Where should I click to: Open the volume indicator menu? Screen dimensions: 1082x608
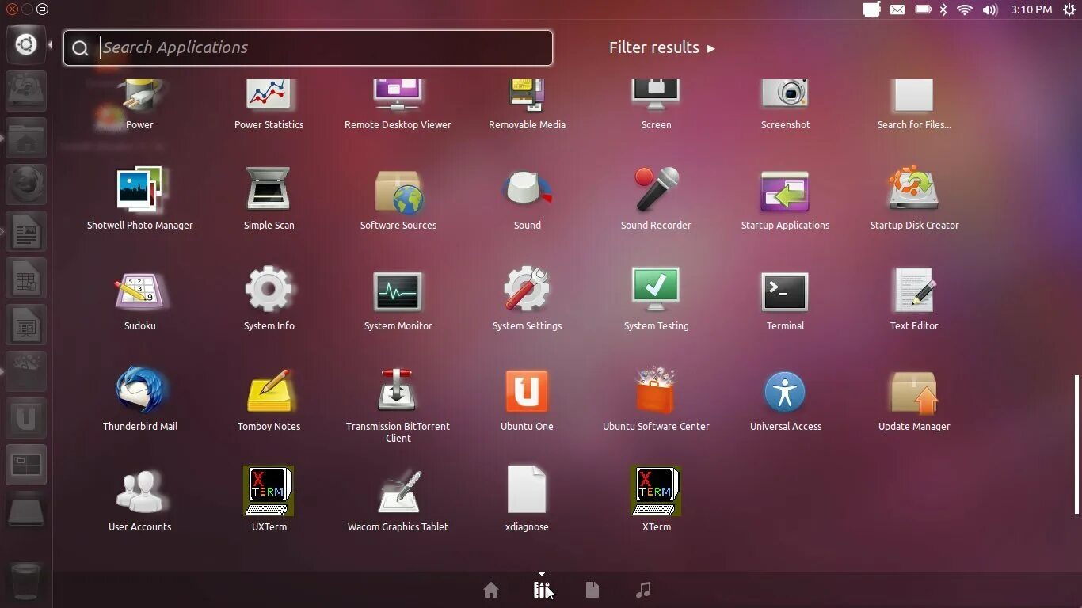pos(990,9)
